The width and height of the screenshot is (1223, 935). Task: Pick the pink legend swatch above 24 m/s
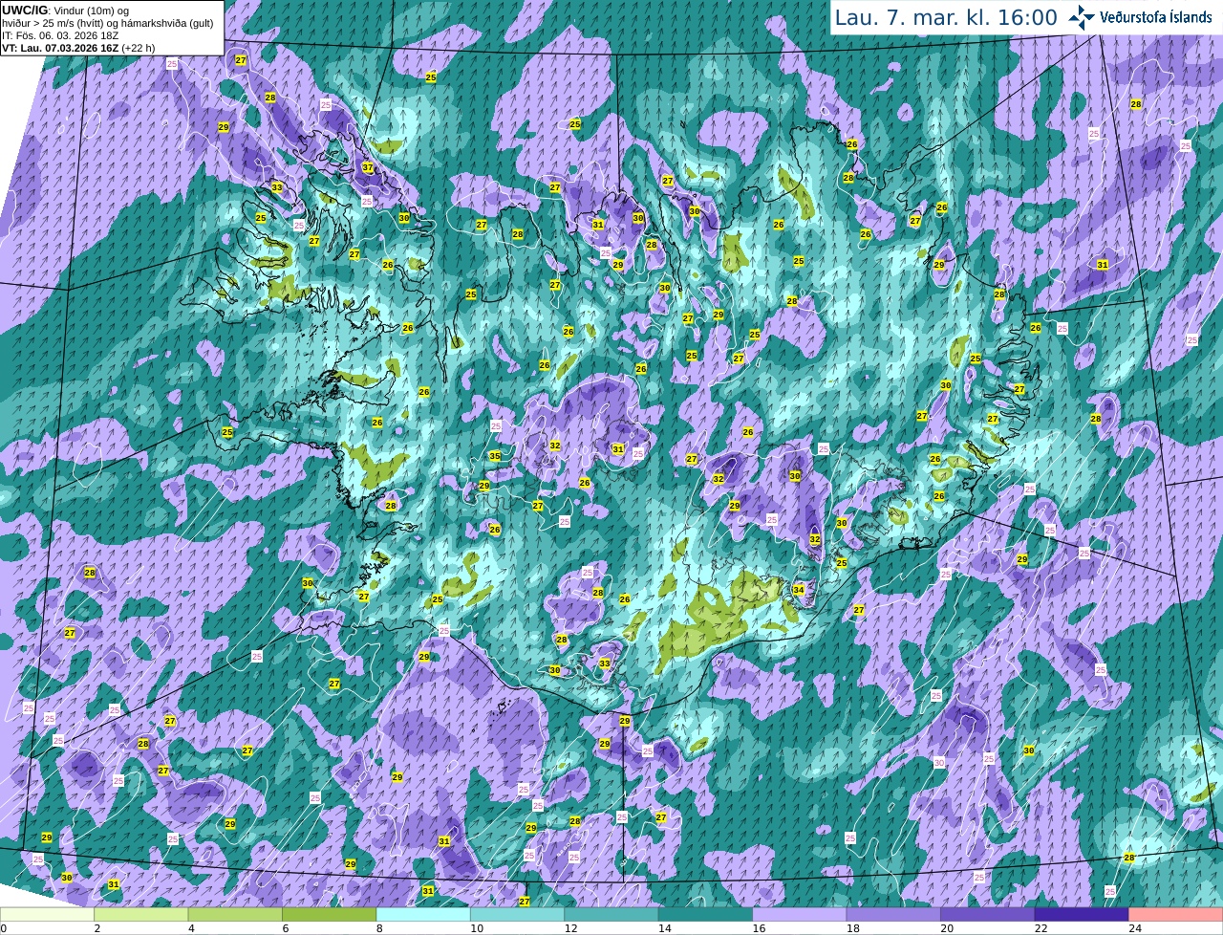coord(1176,915)
